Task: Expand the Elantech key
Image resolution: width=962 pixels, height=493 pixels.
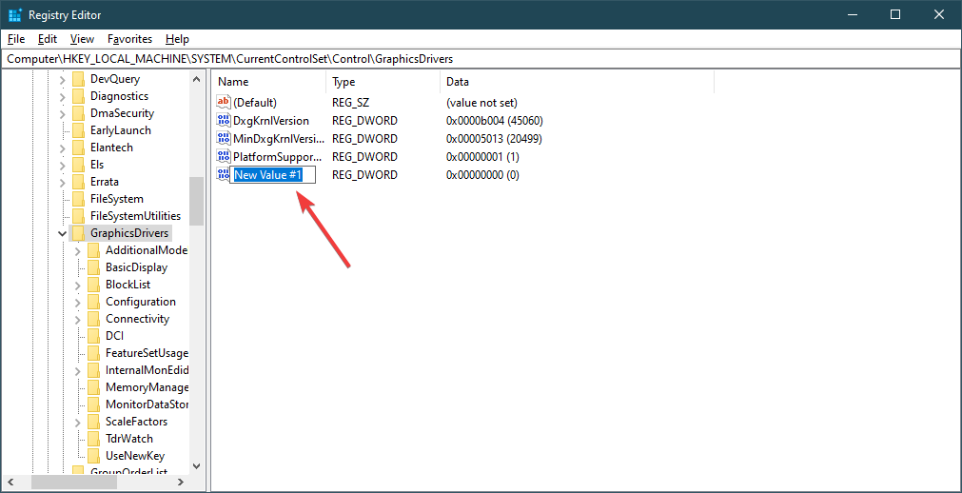Action: [x=63, y=148]
